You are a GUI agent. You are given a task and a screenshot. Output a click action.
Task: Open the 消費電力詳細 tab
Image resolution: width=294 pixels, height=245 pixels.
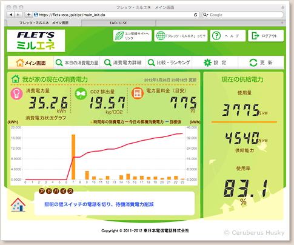point(123,62)
